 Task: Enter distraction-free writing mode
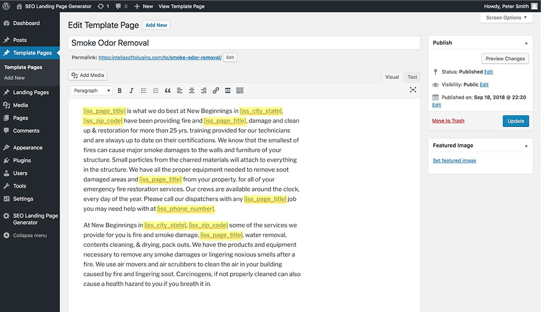(x=413, y=89)
